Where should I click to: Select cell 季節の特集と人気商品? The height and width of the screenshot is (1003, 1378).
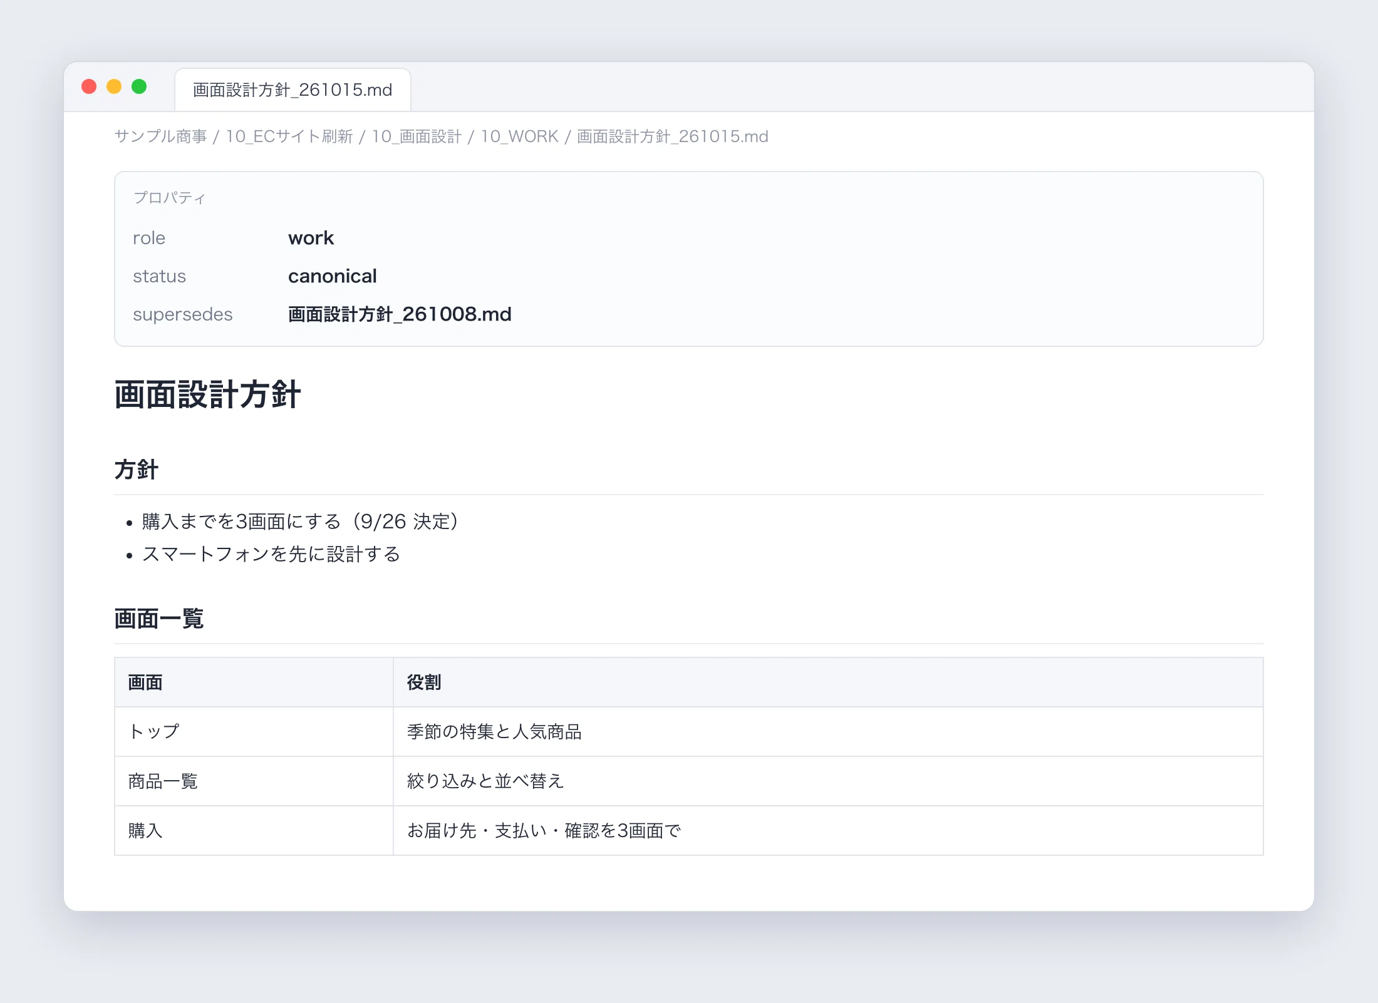pos(828,732)
